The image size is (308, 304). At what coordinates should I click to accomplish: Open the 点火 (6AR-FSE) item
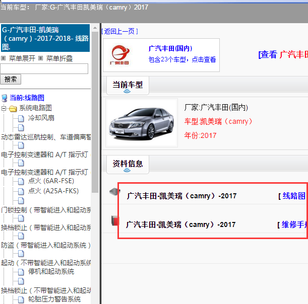tap(51, 181)
